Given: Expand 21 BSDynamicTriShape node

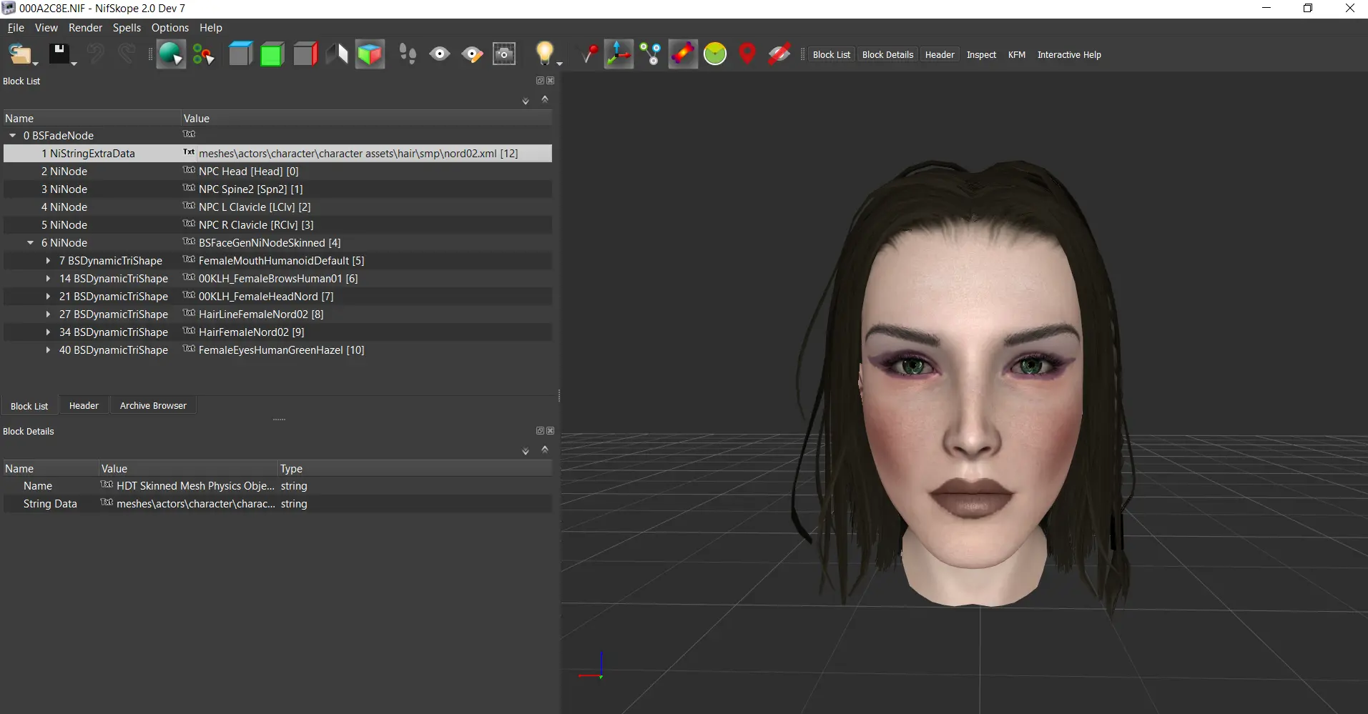Looking at the screenshot, I should pyautogui.click(x=48, y=297).
